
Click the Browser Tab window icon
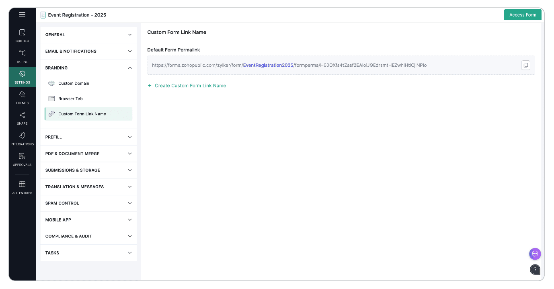(x=51, y=98)
